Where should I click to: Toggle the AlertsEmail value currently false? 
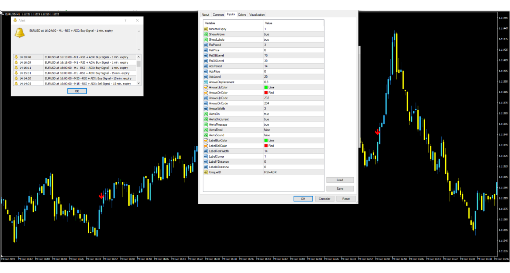point(267,130)
